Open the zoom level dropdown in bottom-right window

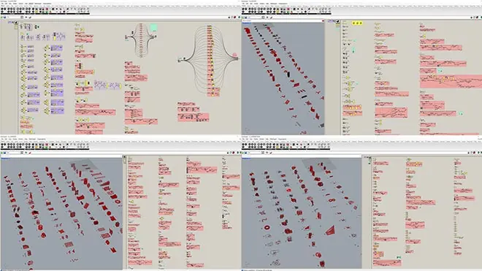point(255,153)
